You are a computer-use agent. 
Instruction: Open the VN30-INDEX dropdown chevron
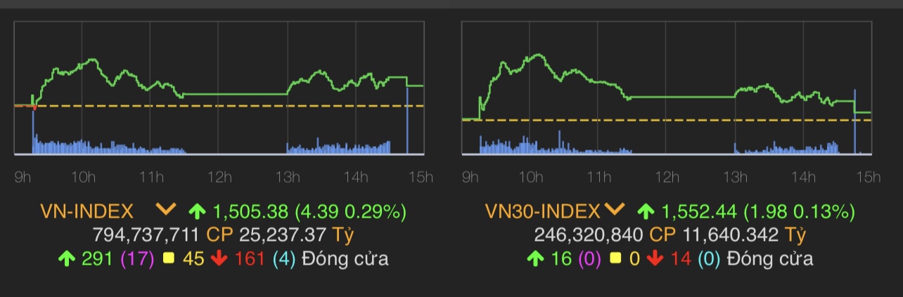(x=614, y=210)
